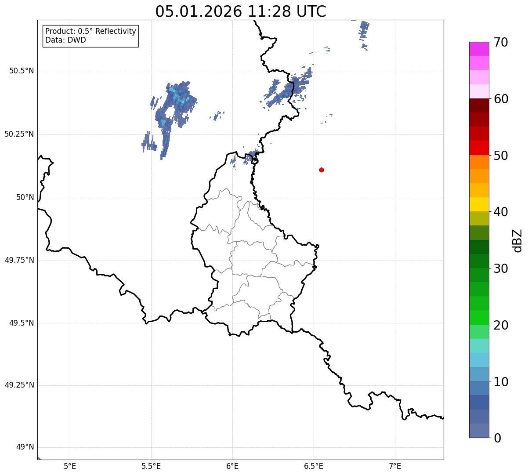Click the colorbar 10 tick label
Viewport: 528px width, 475px height.
click(x=501, y=382)
